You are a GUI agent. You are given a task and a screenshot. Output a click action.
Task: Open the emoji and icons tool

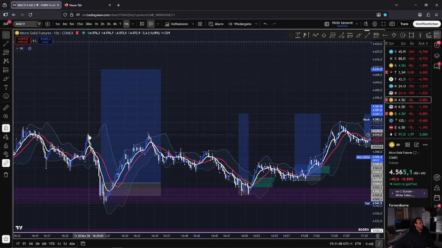click(x=6, y=96)
